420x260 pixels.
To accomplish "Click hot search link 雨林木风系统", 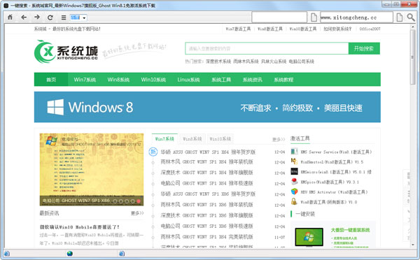I will (246, 62).
